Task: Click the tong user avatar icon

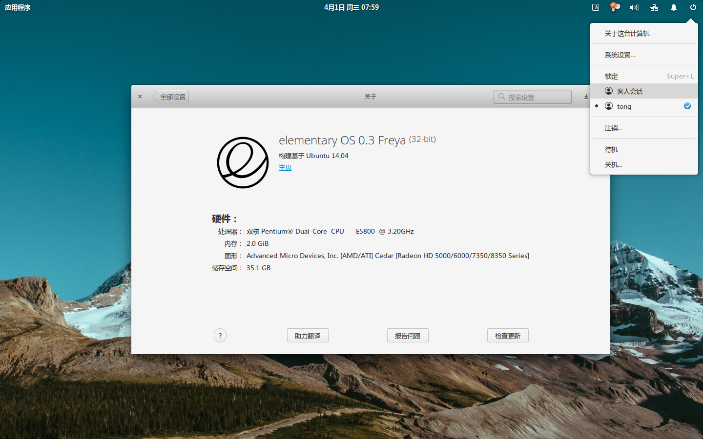Action: click(609, 106)
